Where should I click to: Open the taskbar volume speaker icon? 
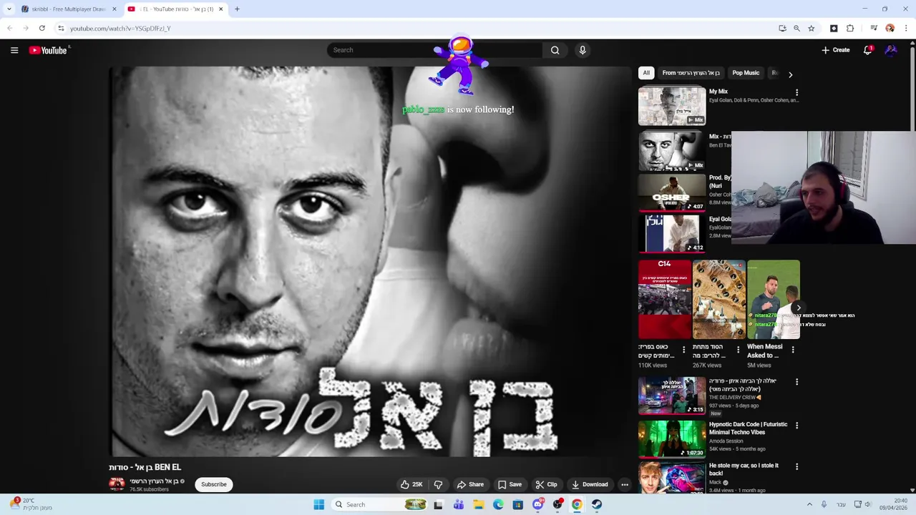point(868,504)
